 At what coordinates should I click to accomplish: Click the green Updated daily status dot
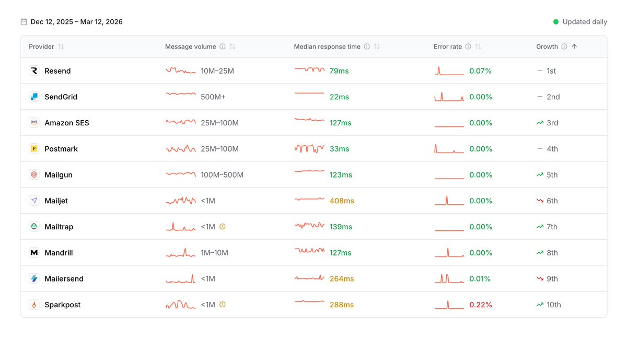556,22
